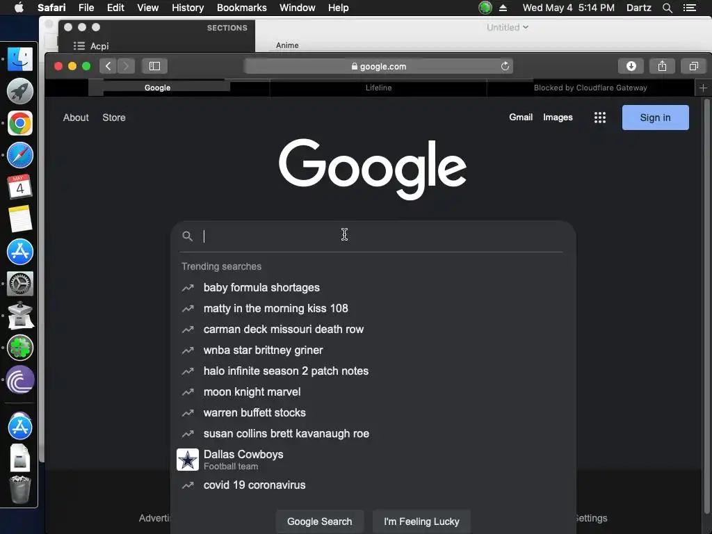Click the search magnifier in Google box
The width and height of the screenshot is (712, 534).
[188, 236]
